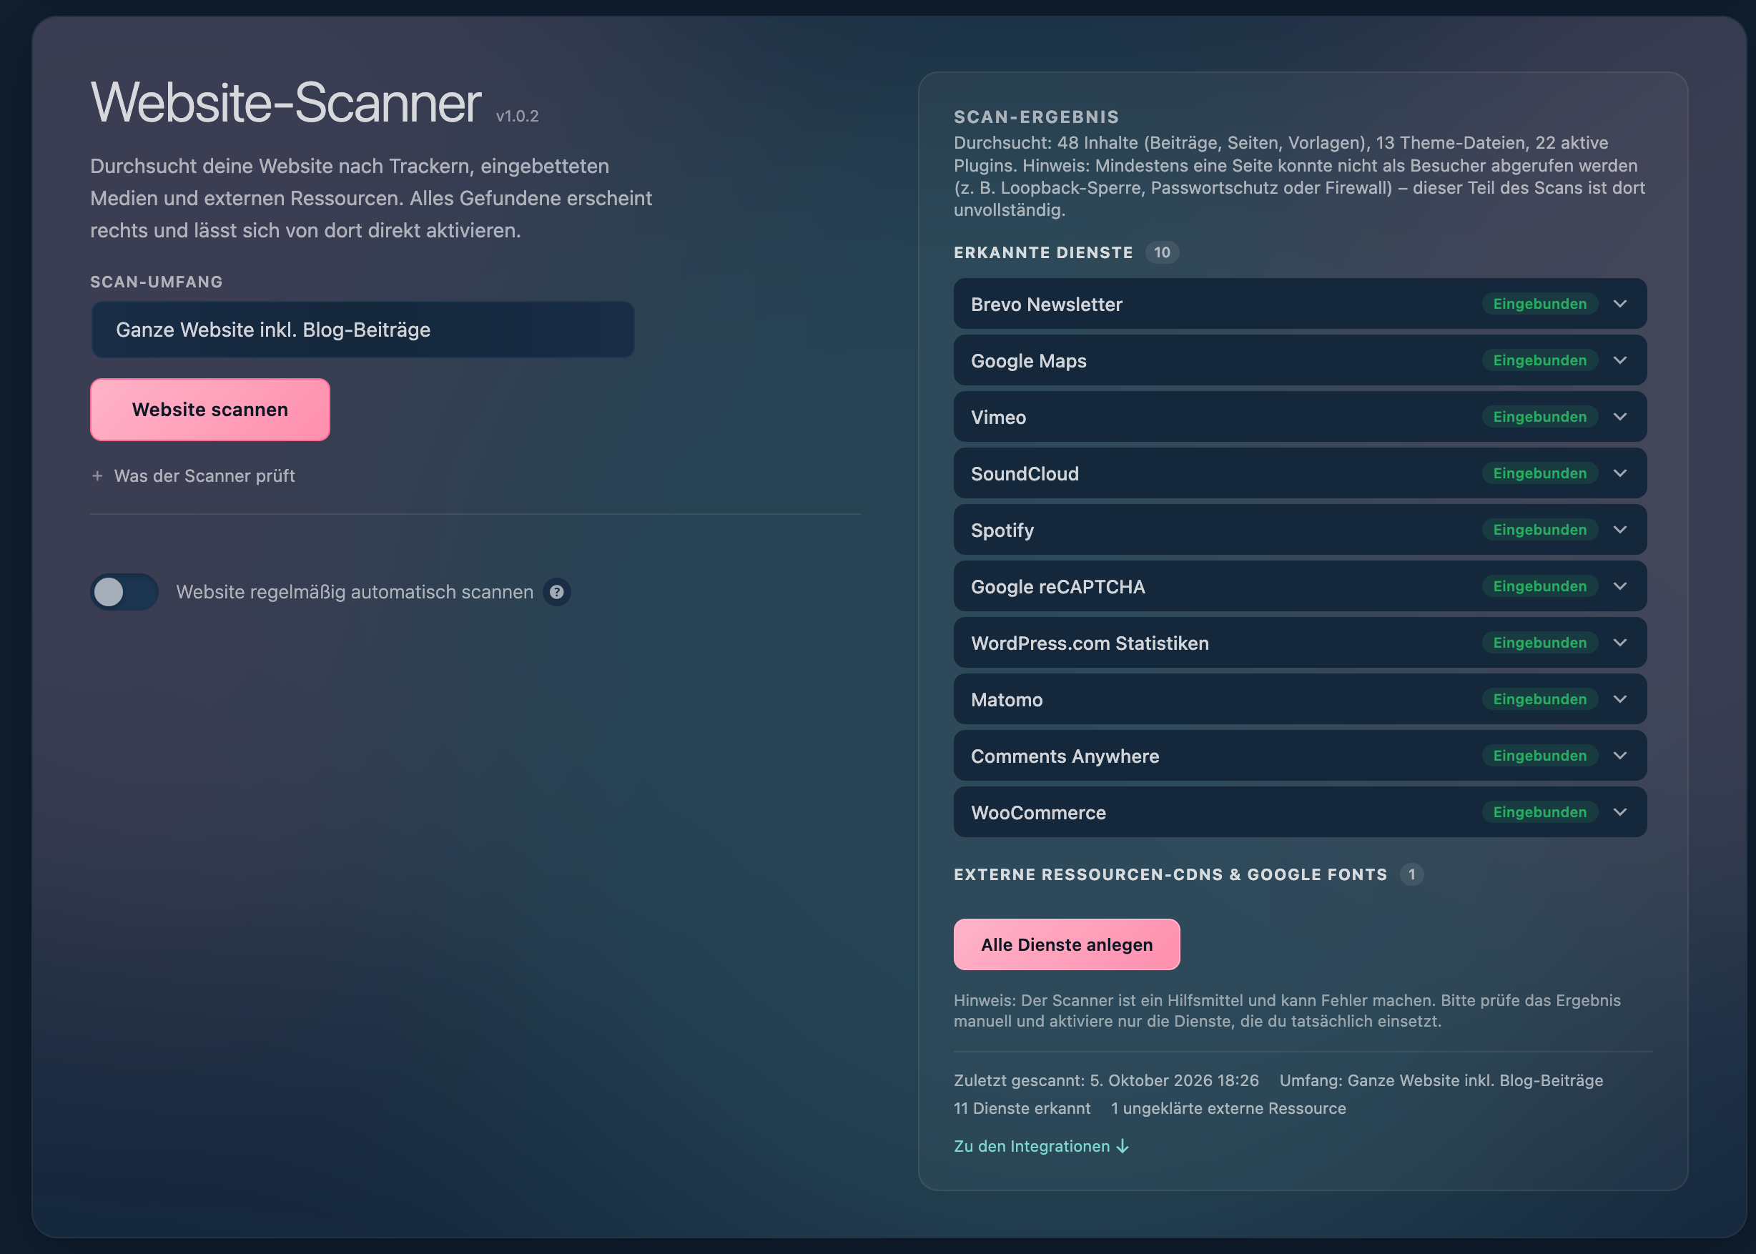
Task: Click the 'Umfang: Ganze Website inkl. Blog-Beiträge' text
Action: click(1441, 1080)
